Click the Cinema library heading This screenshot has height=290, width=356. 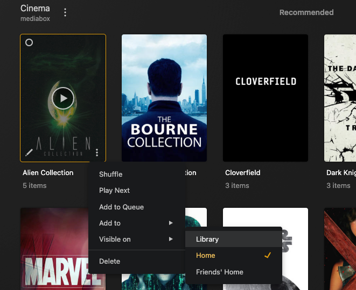point(35,9)
